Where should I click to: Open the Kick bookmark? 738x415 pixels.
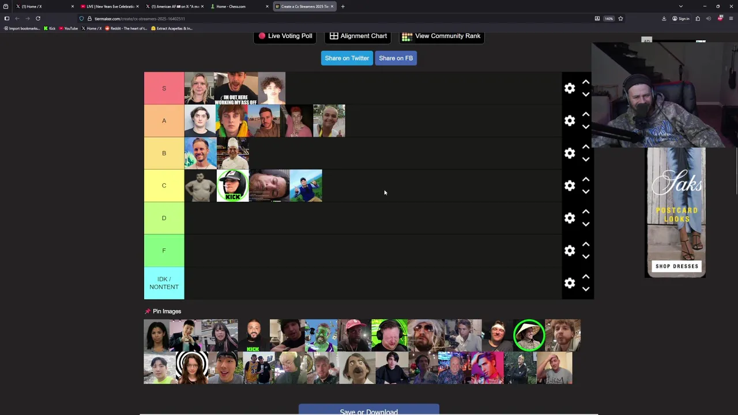(50, 28)
